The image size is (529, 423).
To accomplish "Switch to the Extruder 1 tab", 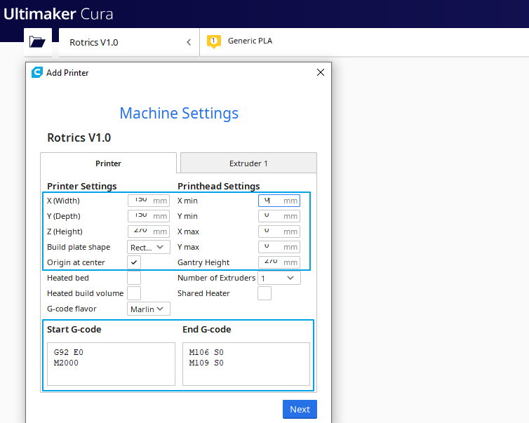I will (x=248, y=163).
